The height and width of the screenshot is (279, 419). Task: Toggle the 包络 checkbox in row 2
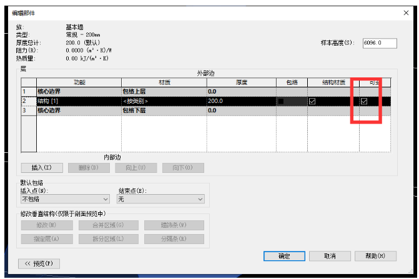(281, 101)
